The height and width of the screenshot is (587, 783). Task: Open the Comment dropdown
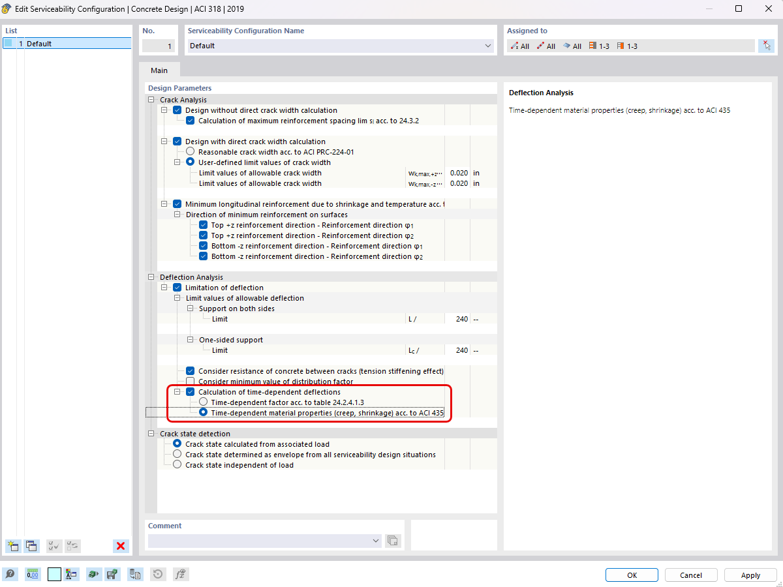point(375,540)
